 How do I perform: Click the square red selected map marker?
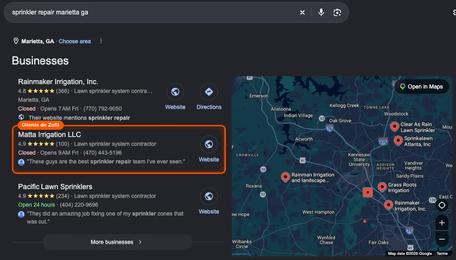click(x=368, y=192)
